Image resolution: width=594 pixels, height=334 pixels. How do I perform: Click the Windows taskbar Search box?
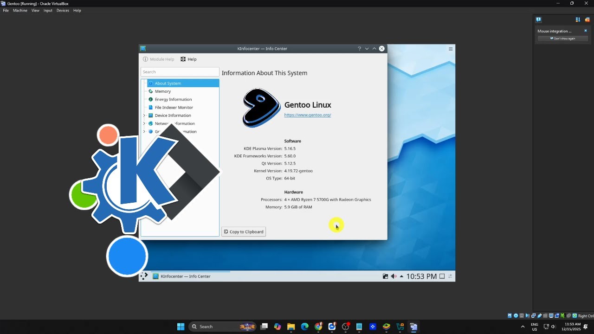tap(223, 327)
